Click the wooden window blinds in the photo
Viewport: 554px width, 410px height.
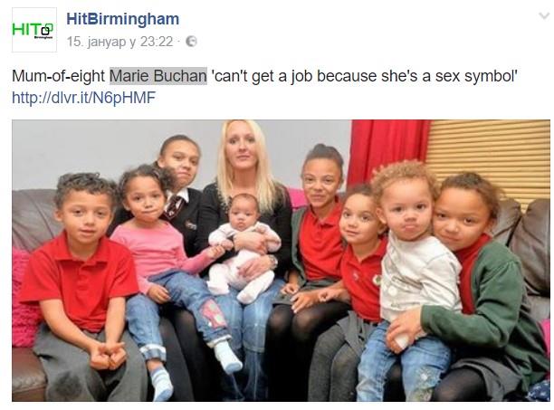pyautogui.click(x=490, y=159)
